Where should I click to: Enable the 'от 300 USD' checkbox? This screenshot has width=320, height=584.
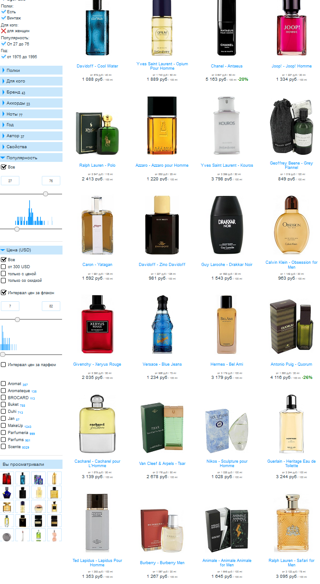pyautogui.click(x=4, y=267)
